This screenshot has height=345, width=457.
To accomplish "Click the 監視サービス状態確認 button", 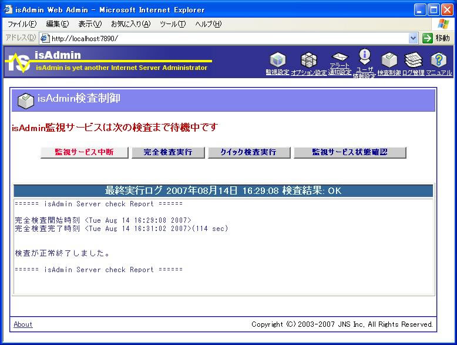I will [x=350, y=153].
